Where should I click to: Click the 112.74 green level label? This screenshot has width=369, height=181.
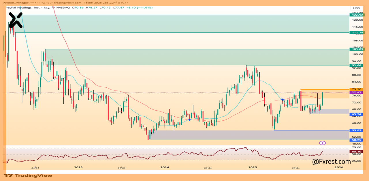tap(356, 32)
